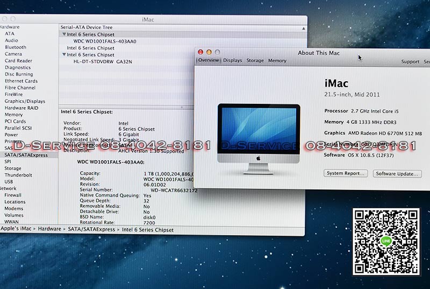
Task: Click the disk serial number WD-WCATR6632172
Action: coord(174,190)
